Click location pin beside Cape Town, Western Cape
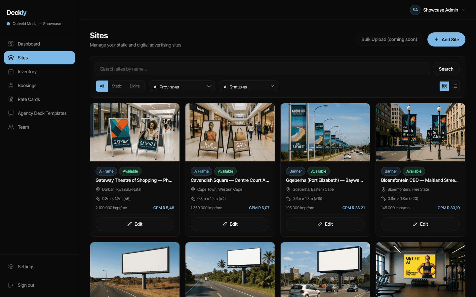The image size is (476, 297). 193,189
